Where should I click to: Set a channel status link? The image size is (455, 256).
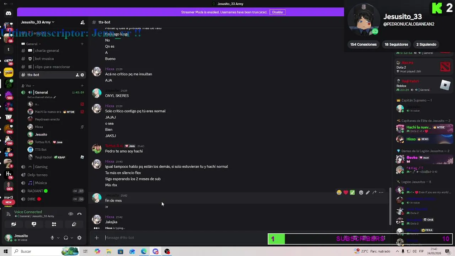click(x=42, y=97)
